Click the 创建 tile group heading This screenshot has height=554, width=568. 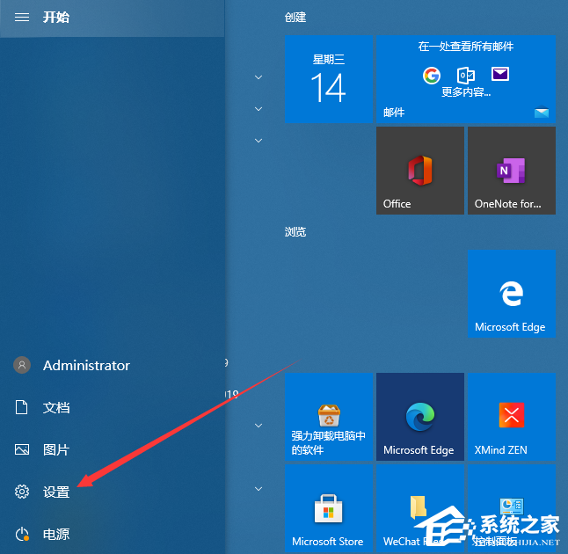[295, 18]
